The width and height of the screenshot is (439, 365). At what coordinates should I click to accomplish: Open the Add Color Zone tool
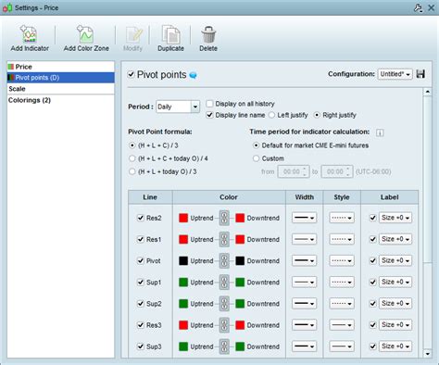[x=86, y=38]
